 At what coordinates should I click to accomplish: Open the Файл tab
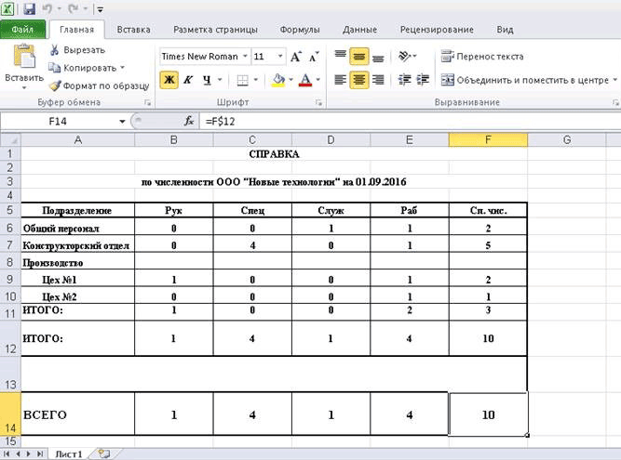[x=22, y=29]
